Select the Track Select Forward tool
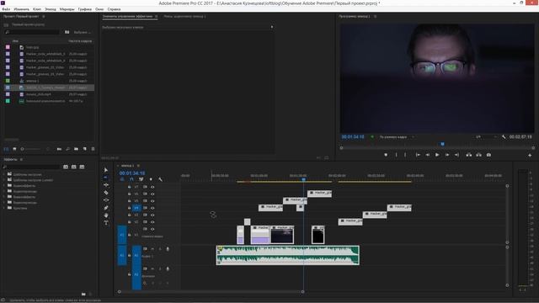The height and width of the screenshot is (303, 539). click(x=106, y=178)
